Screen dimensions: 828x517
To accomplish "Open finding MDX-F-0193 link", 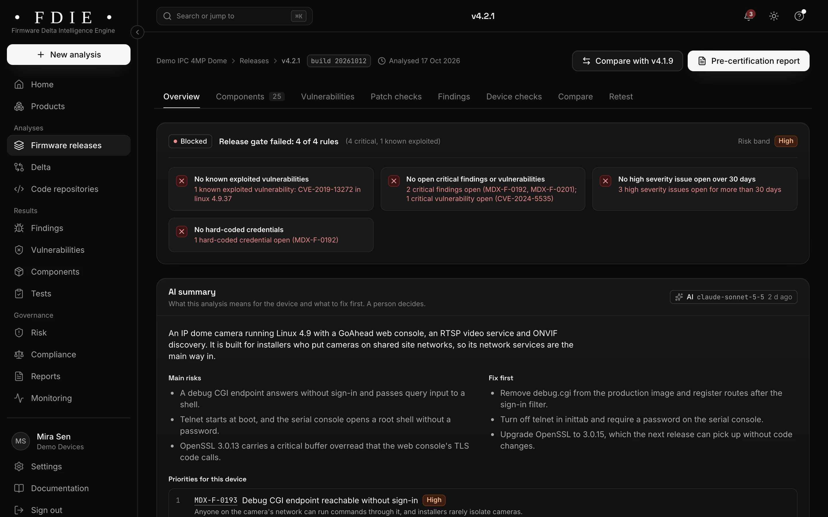I will coord(216,500).
